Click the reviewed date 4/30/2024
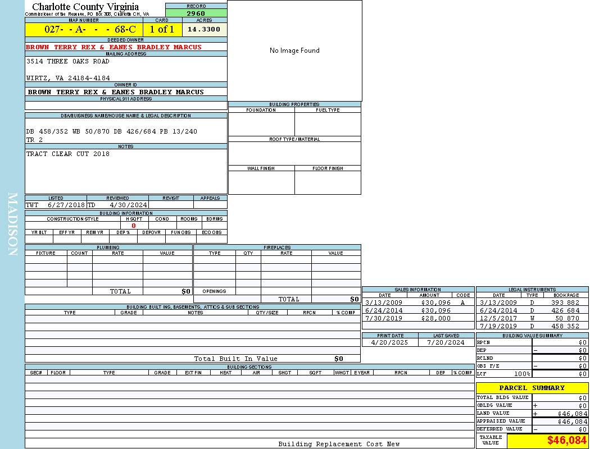Viewport: 590px width, 449px height. (128, 205)
